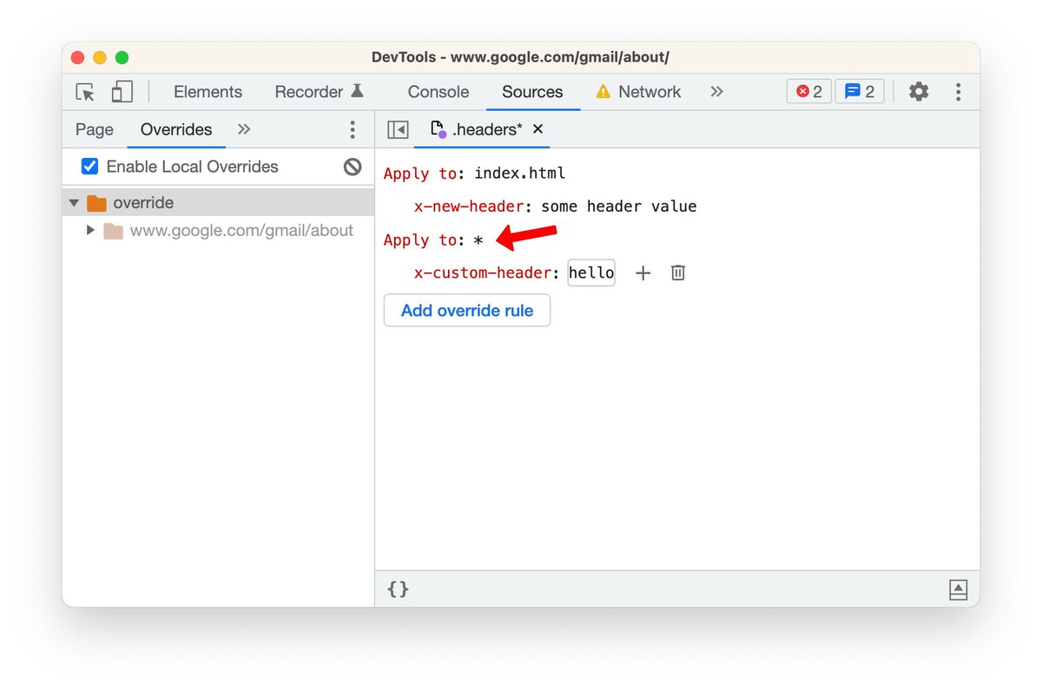Screen dimensions: 1042x689
Task: Collapse the override folder
Action: point(74,202)
